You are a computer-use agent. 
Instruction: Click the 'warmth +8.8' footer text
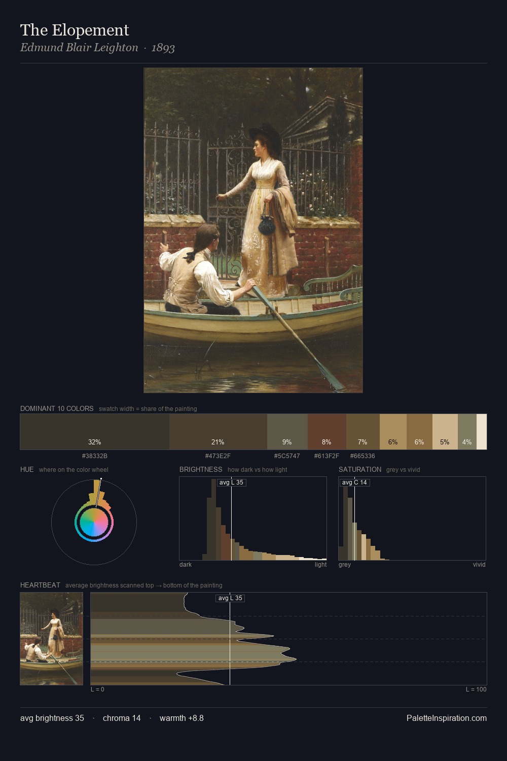[x=182, y=718]
